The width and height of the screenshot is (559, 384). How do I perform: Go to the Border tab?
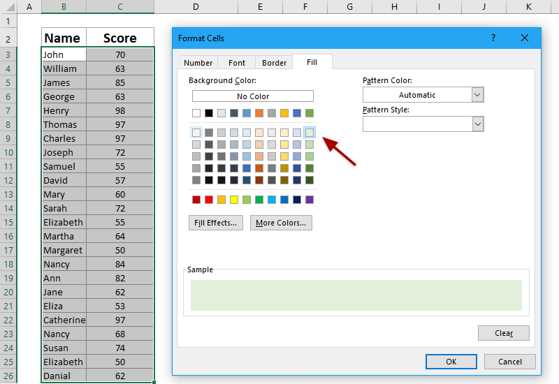click(274, 63)
